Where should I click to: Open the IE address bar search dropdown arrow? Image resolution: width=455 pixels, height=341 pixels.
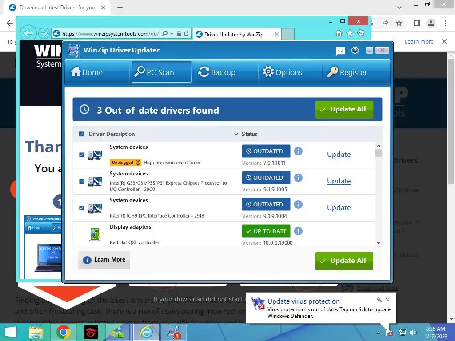(172, 34)
